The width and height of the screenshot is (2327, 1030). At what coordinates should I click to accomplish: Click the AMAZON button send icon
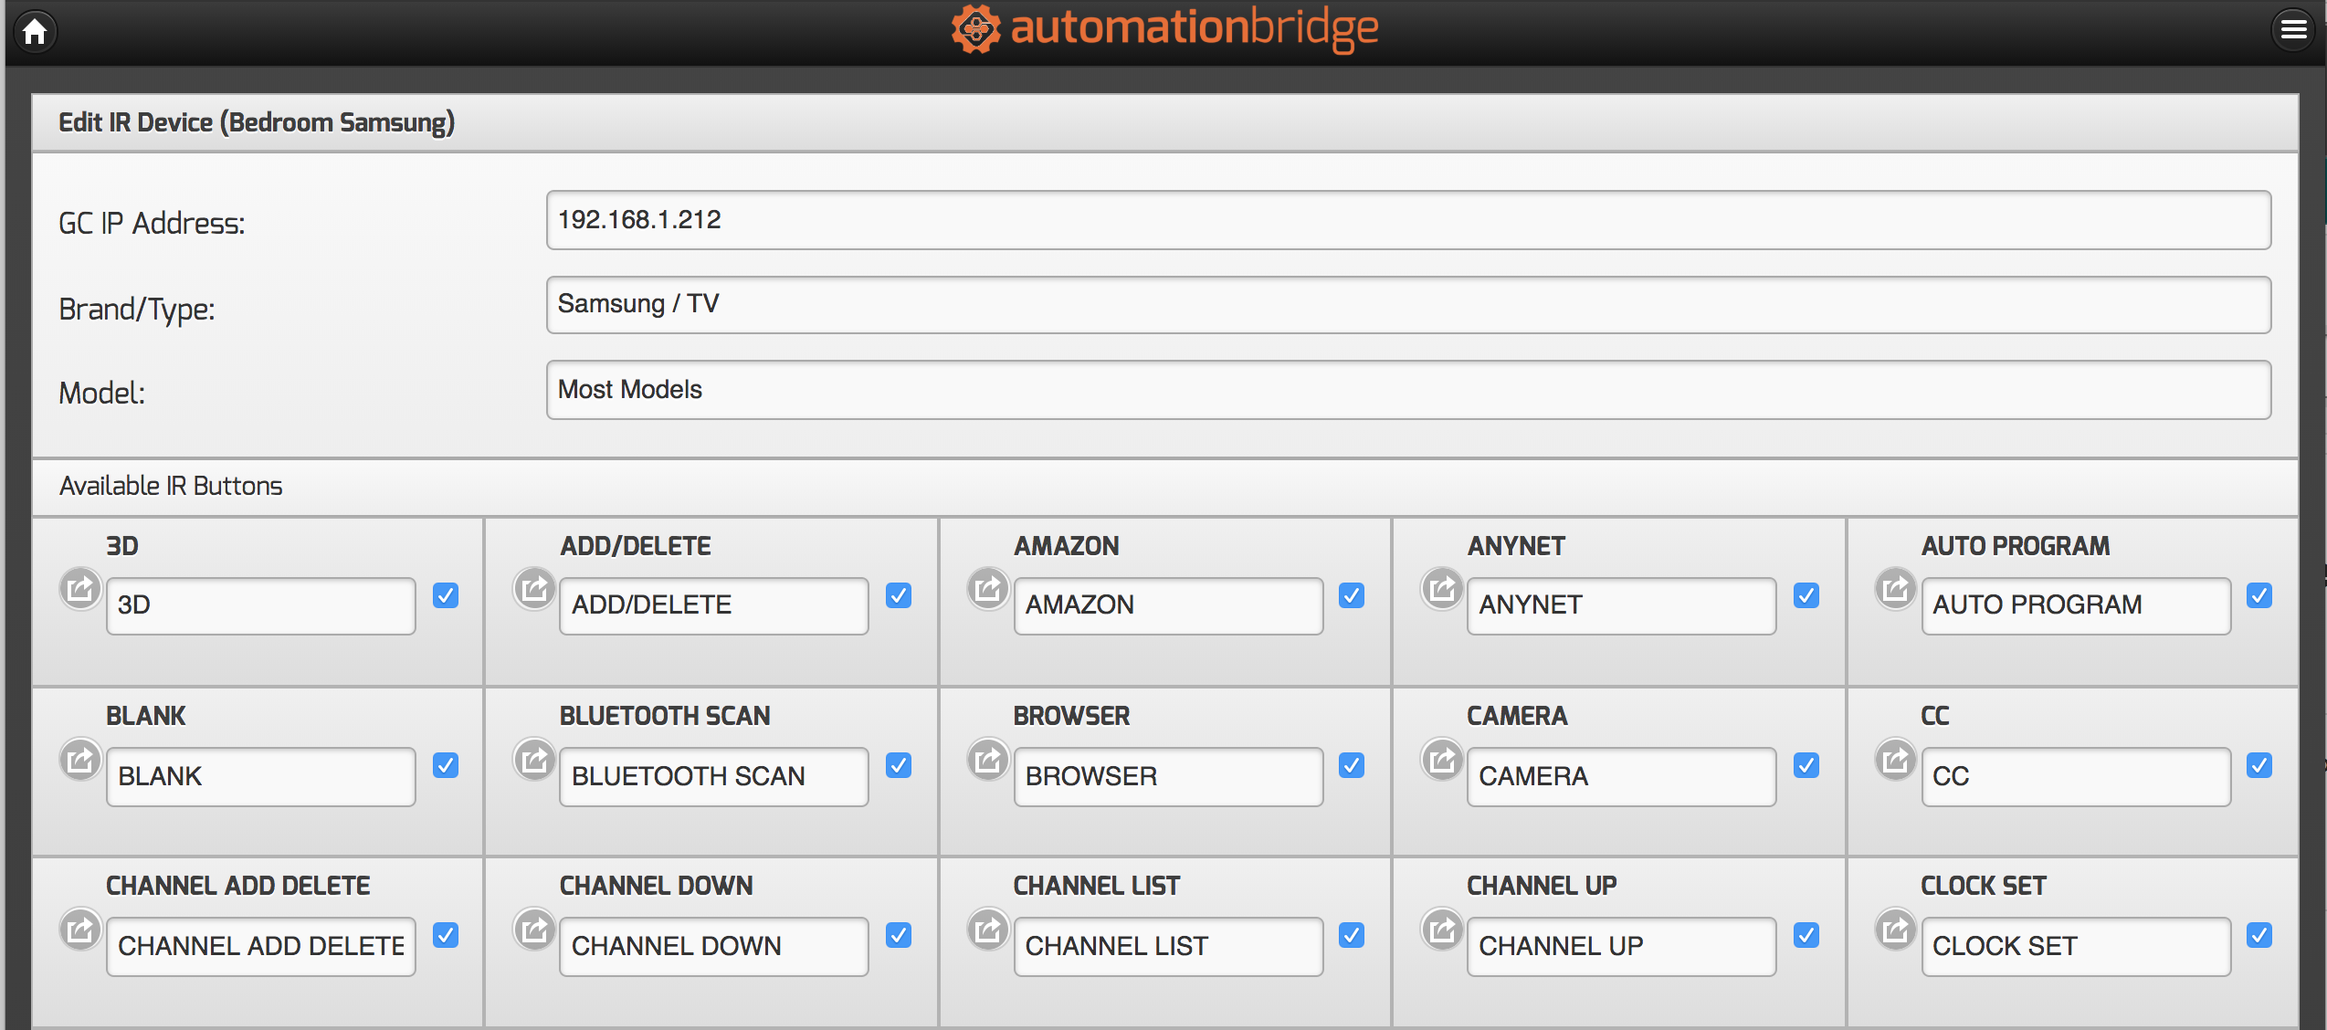(x=988, y=588)
